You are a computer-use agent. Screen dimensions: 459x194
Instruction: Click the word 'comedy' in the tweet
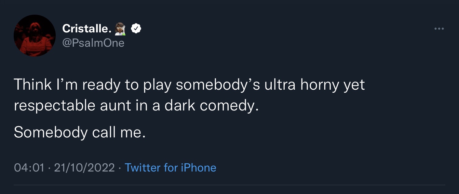[x=227, y=106]
